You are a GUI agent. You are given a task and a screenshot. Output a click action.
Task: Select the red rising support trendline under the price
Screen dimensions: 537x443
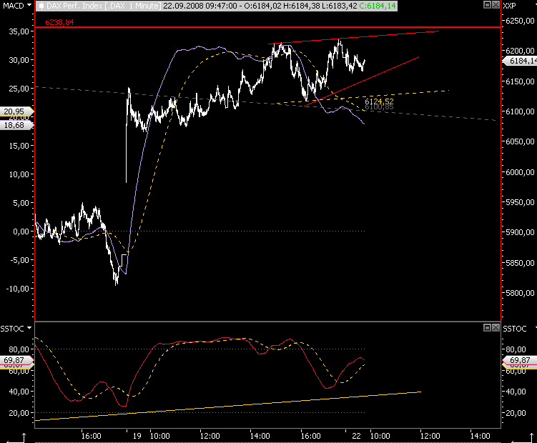click(x=362, y=81)
